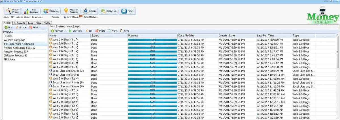Click the icon of Web 2.0 Blogs (T1 h)
Screen dimensions: 340x120
point(51,47)
